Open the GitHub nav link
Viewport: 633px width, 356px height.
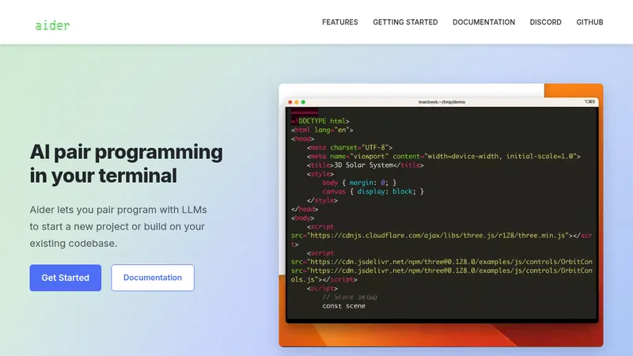pyautogui.click(x=589, y=22)
